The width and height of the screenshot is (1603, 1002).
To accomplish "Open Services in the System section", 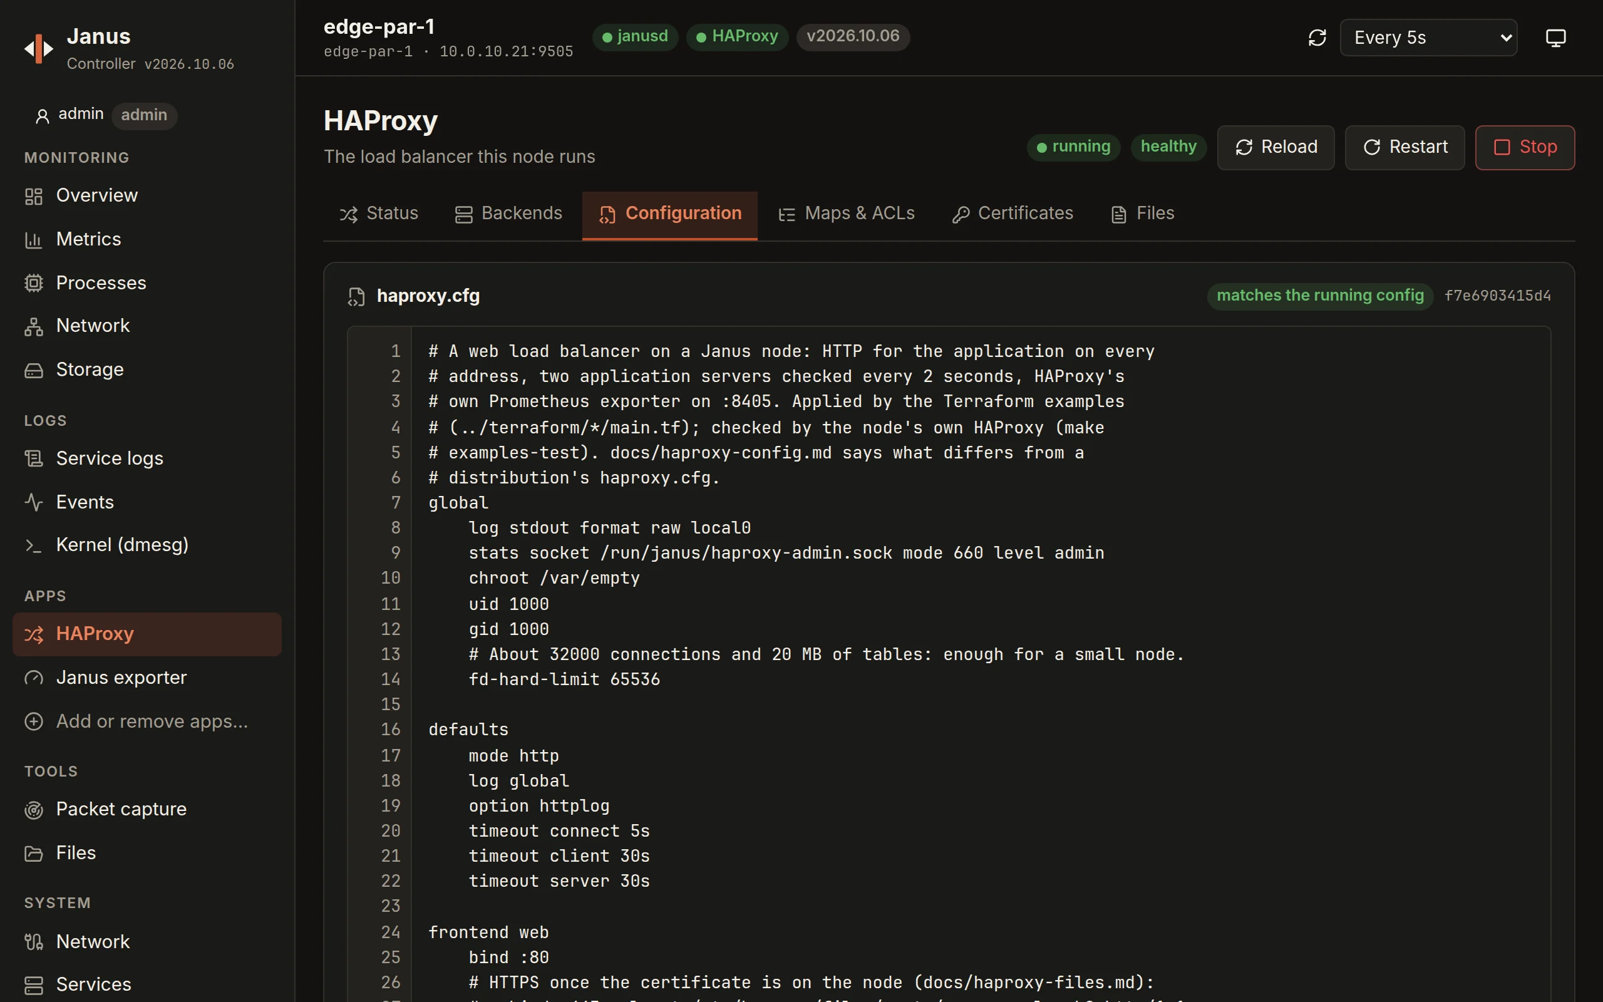I will pyautogui.click(x=147, y=984).
